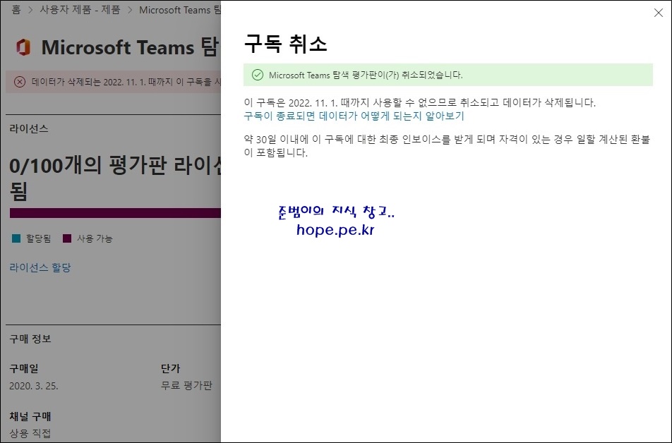Image resolution: width=672 pixels, height=443 pixels.
Task: Click the license usage progress bar
Action: coord(115,213)
